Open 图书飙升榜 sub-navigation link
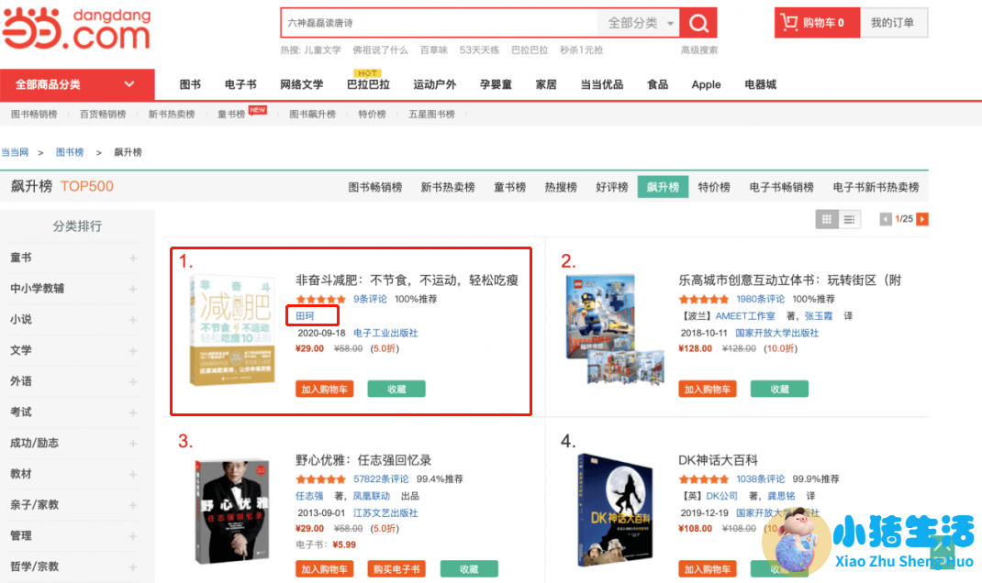Image resolution: width=982 pixels, height=583 pixels. (312, 114)
